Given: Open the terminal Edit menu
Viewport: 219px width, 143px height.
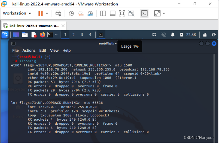Looking at the screenshot, I should click(x=43, y=51).
